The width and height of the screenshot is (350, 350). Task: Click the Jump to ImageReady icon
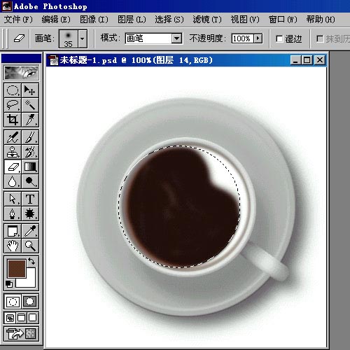click(21, 334)
